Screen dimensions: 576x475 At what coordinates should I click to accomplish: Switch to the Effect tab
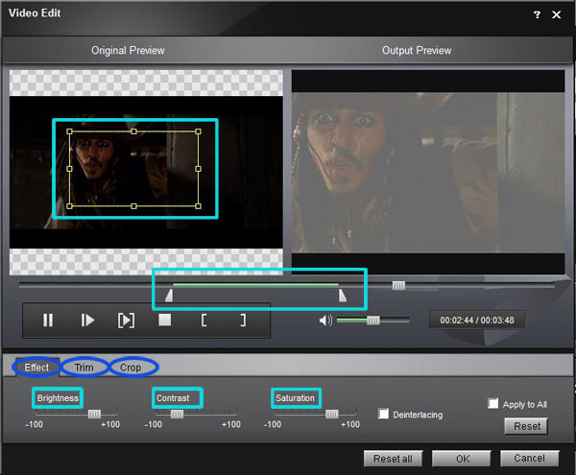point(36,368)
